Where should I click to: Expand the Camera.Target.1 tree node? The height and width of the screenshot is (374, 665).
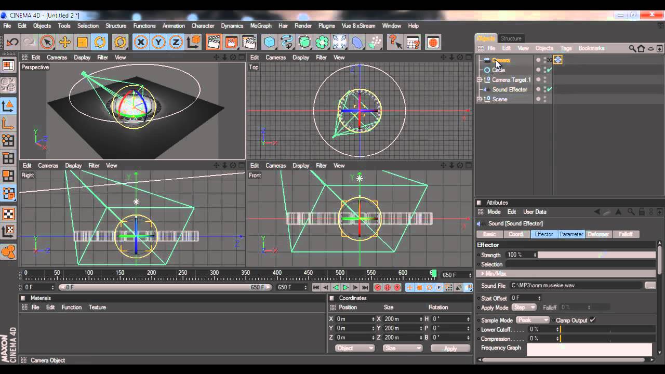coord(480,80)
